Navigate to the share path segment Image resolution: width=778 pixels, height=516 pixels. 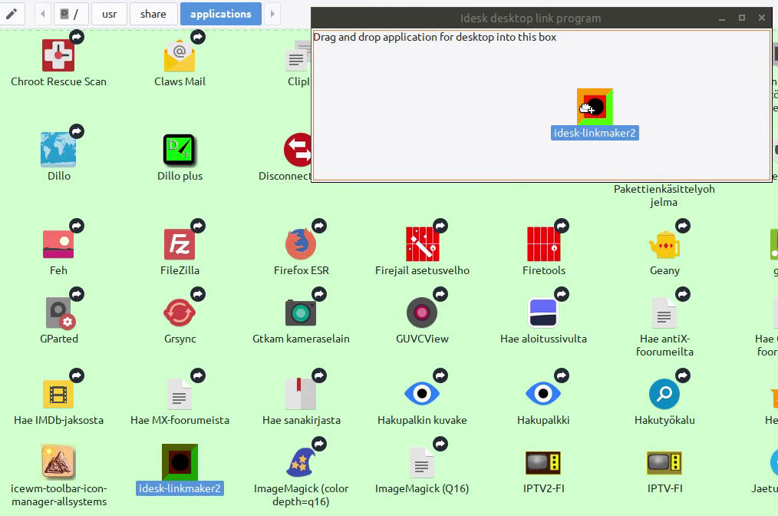pos(153,14)
